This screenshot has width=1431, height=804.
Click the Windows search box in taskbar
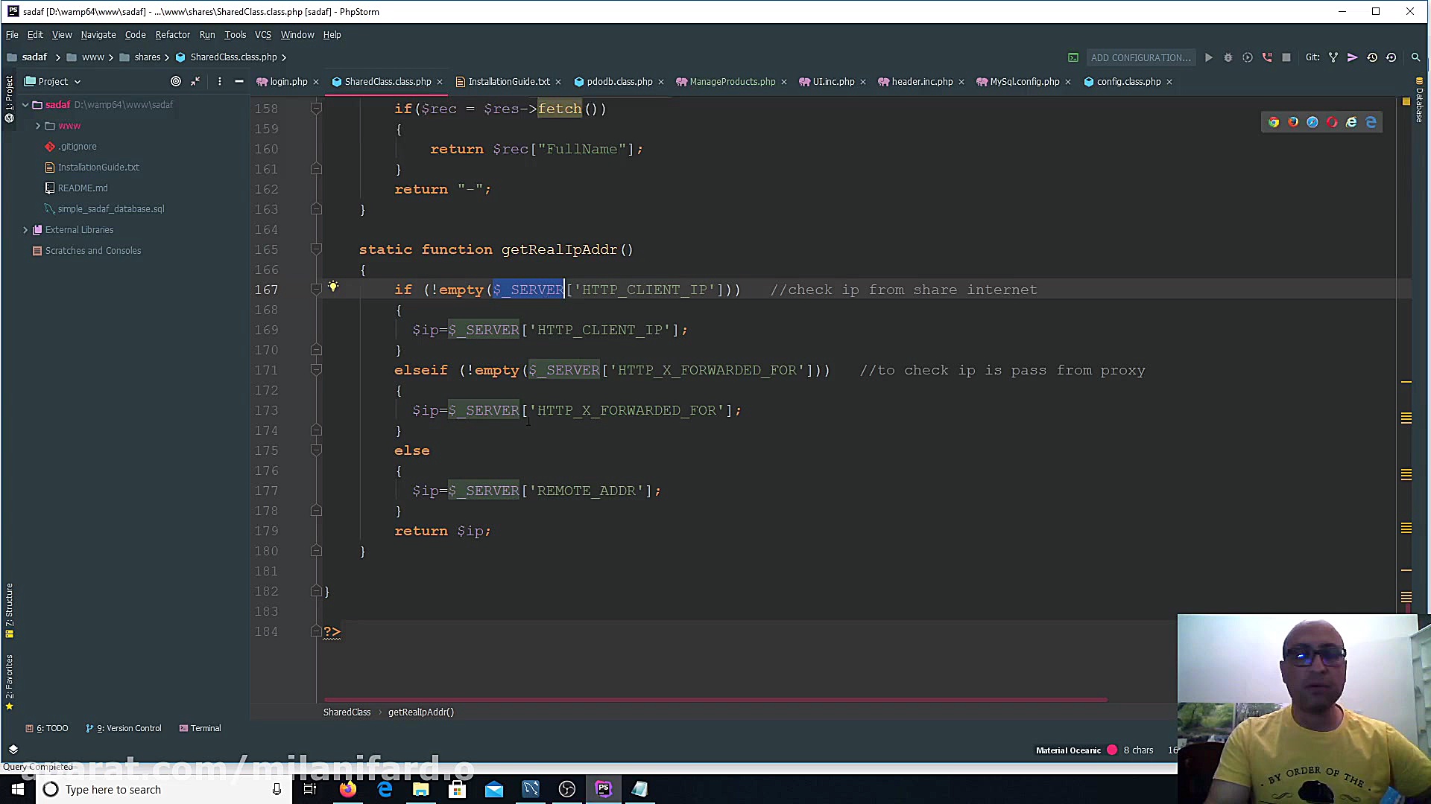tap(149, 789)
